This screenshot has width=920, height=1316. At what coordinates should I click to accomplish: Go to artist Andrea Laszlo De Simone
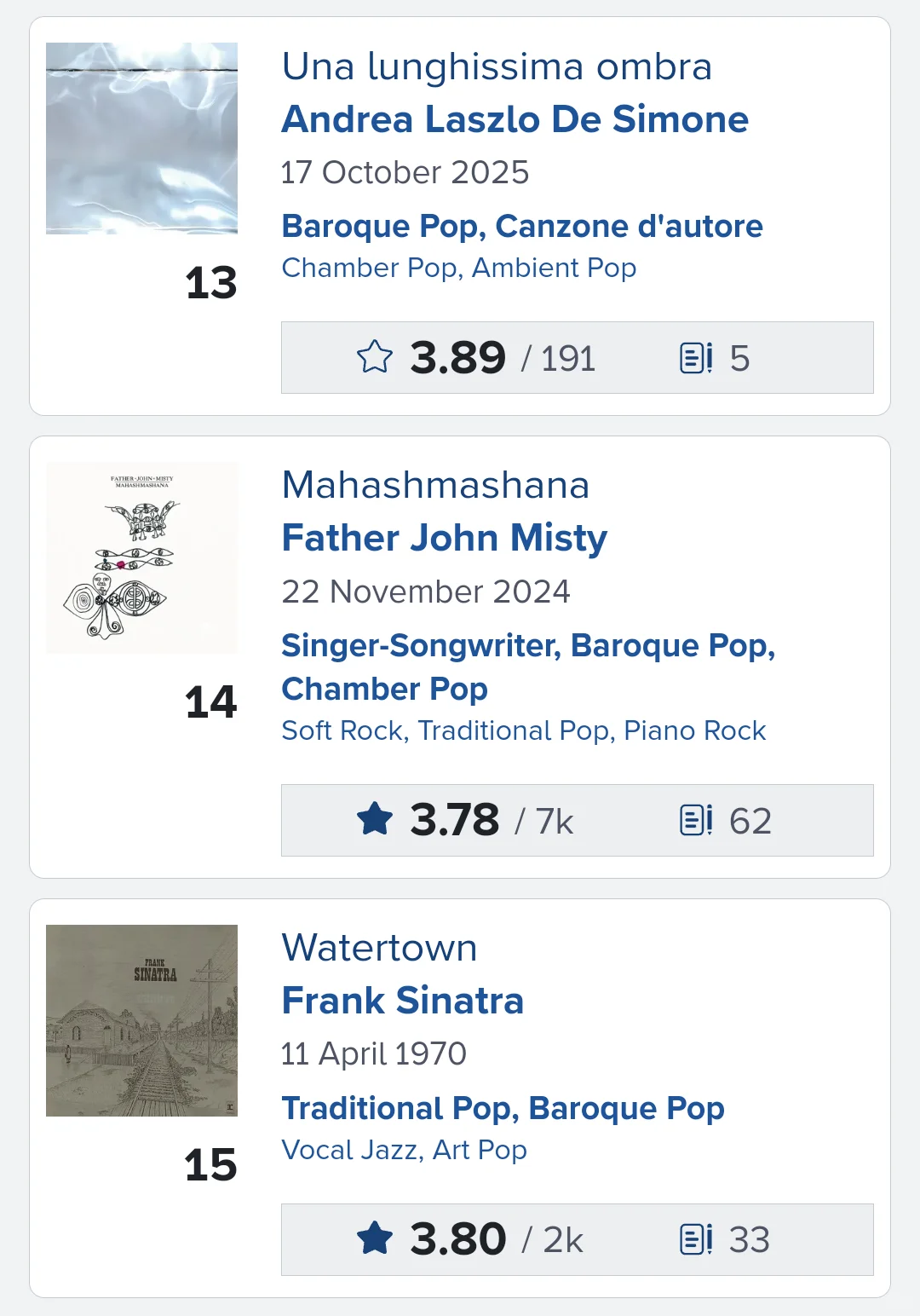[515, 119]
